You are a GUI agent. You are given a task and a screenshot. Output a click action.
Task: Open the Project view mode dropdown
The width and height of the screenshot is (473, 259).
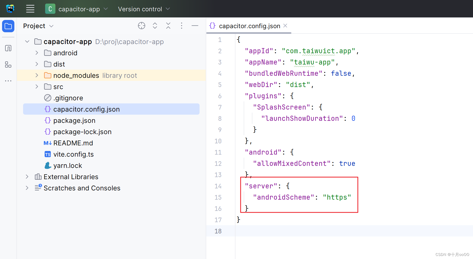coord(38,26)
